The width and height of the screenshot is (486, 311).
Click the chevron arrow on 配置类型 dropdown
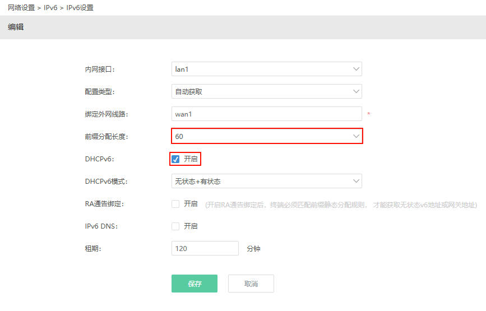(x=356, y=91)
